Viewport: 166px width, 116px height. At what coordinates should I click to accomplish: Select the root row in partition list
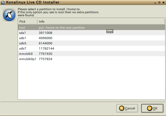(92, 28)
